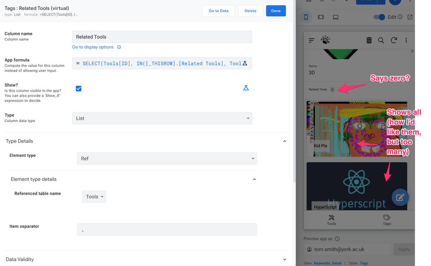Switch to Tags tab in preview
This screenshot has width=431, height=266.
387,220
